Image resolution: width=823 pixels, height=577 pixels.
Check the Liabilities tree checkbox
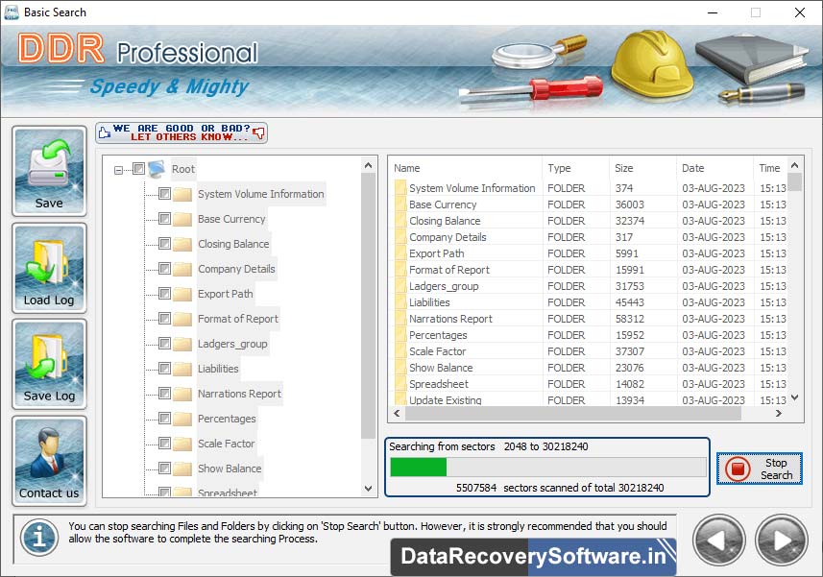pos(164,369)
